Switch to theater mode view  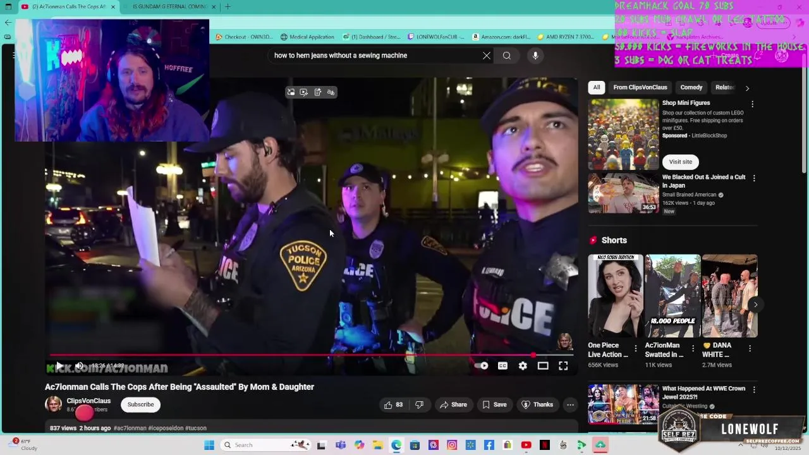543,366
